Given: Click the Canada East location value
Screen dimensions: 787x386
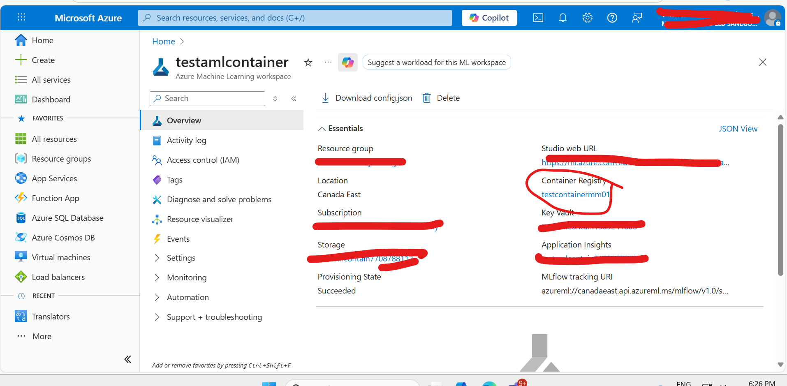Looking at the screenshot, I should [x=339, y=194].
